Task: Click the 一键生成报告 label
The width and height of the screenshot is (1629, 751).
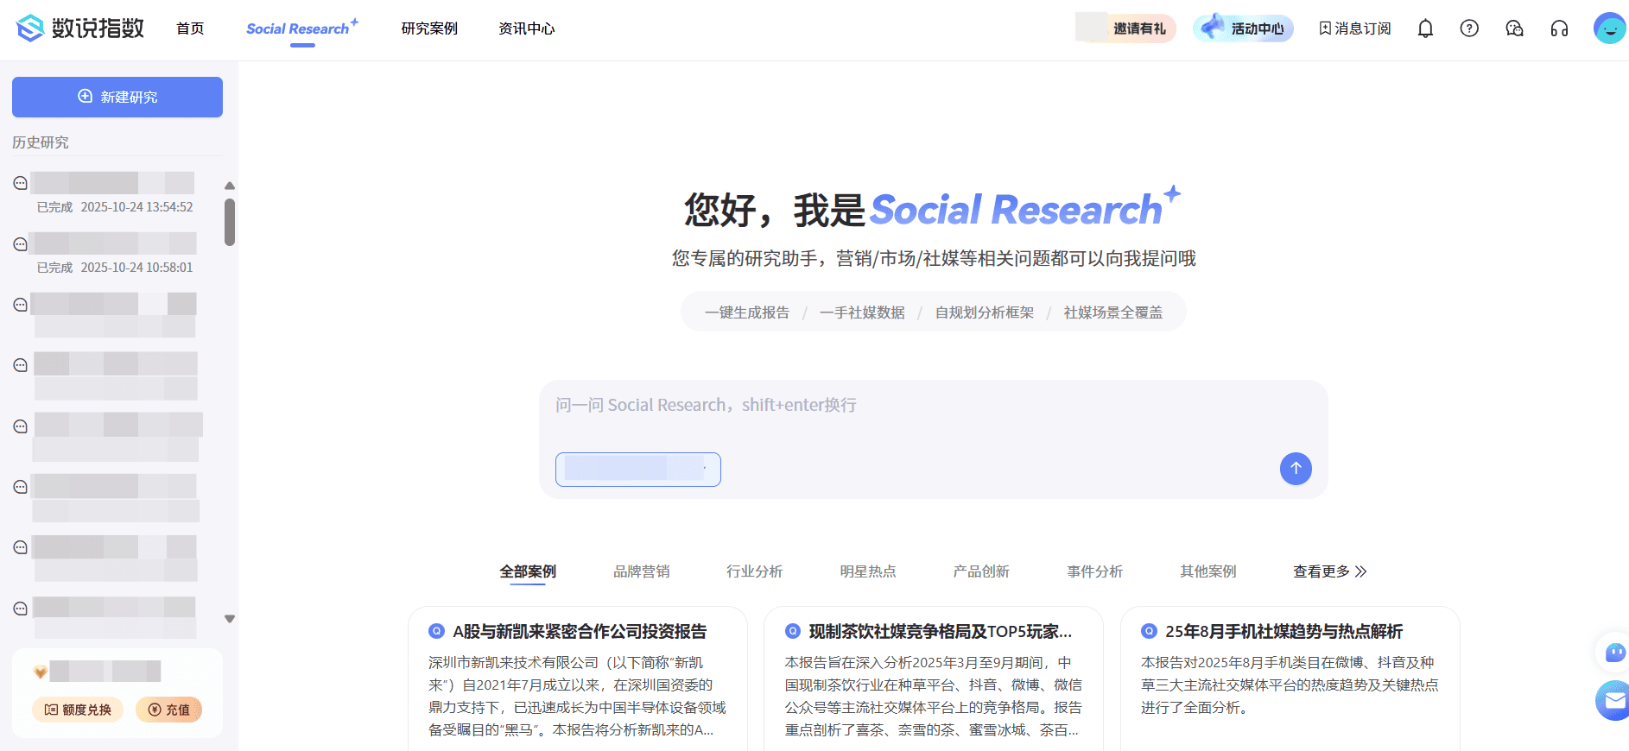Action: pyautogui.click(x=747, y=312)
